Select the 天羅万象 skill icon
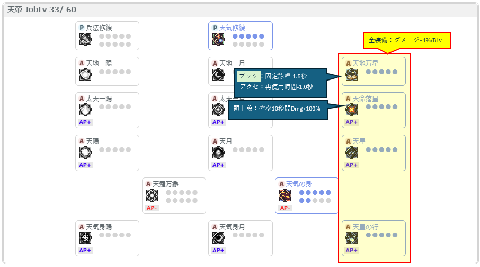The height and width of the screenshot is (267, 480). pyautogui.click(x=152, y=195)
